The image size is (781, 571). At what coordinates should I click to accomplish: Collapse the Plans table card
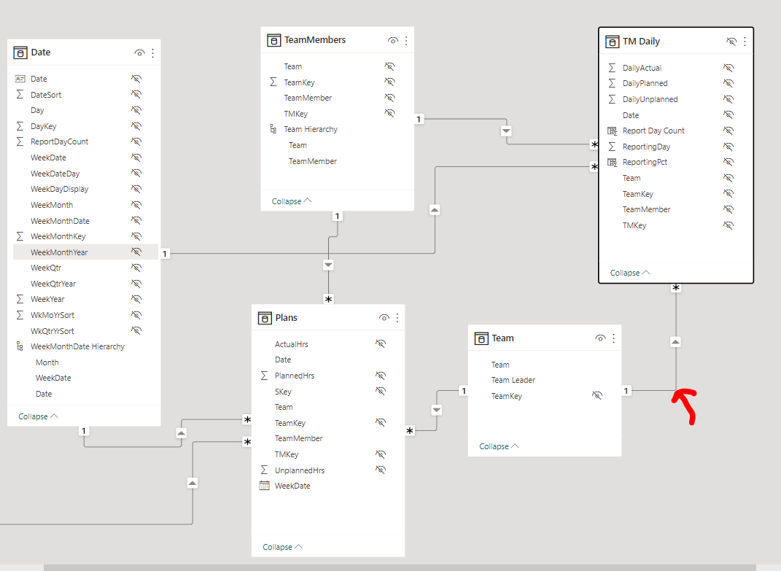[283, 547]
